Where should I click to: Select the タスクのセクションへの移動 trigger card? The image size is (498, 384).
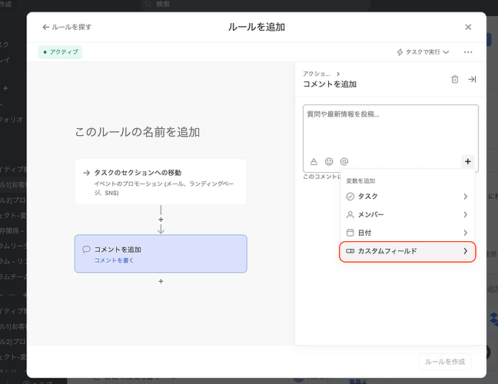click(161, 182)
